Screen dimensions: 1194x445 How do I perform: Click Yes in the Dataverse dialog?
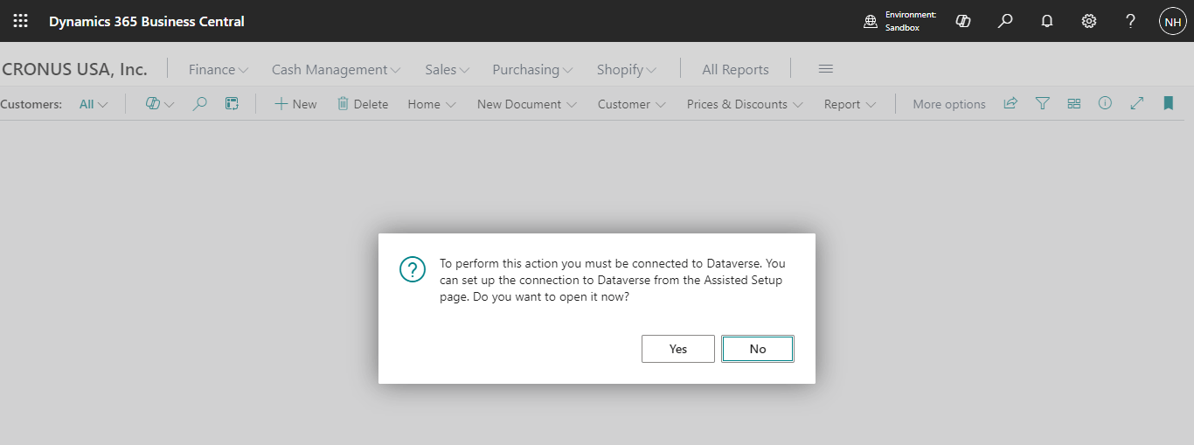(x=678, y=349)
